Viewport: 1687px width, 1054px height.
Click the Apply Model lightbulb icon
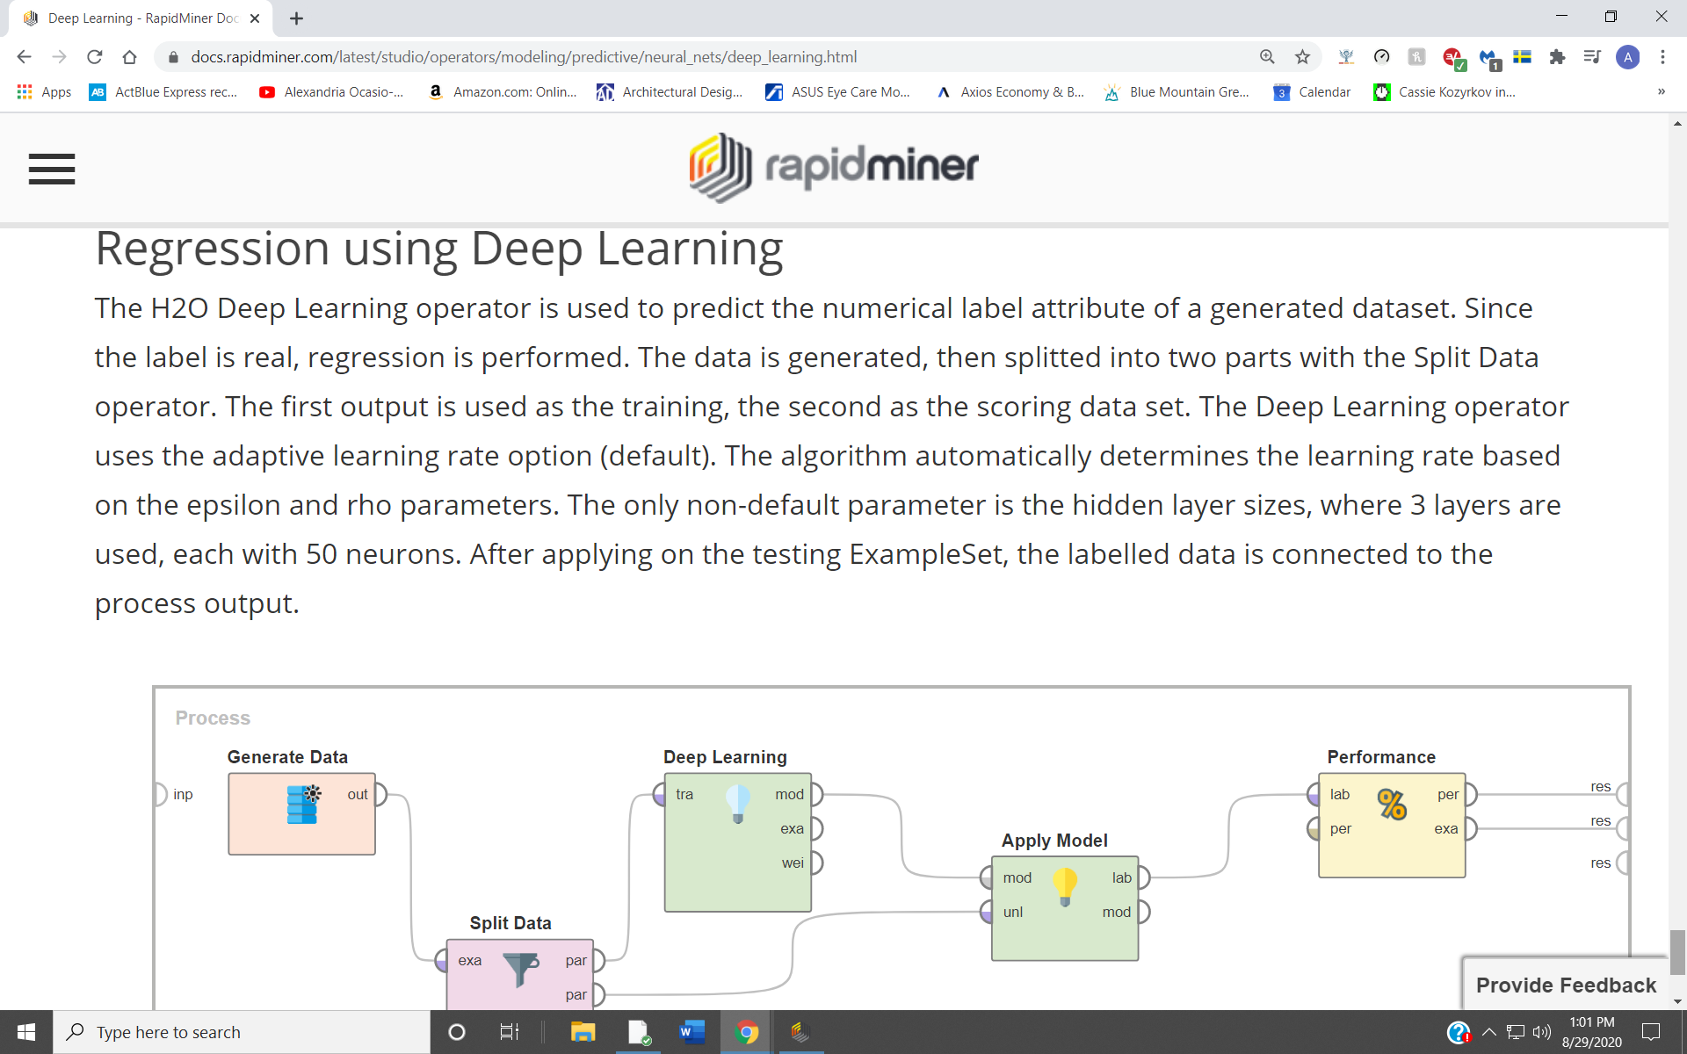tap(1065, 887)
